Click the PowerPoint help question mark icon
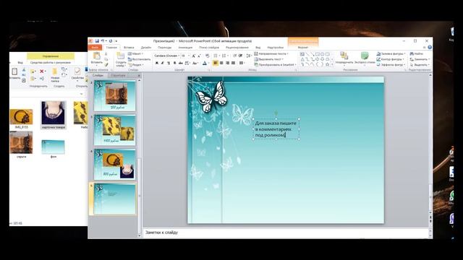This screenshot has height=260, width=463. click(x=430, y=47)
